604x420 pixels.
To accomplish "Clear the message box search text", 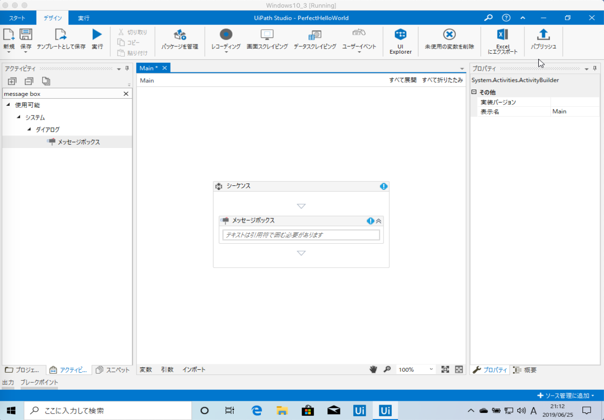I will [x=126, y=94].
